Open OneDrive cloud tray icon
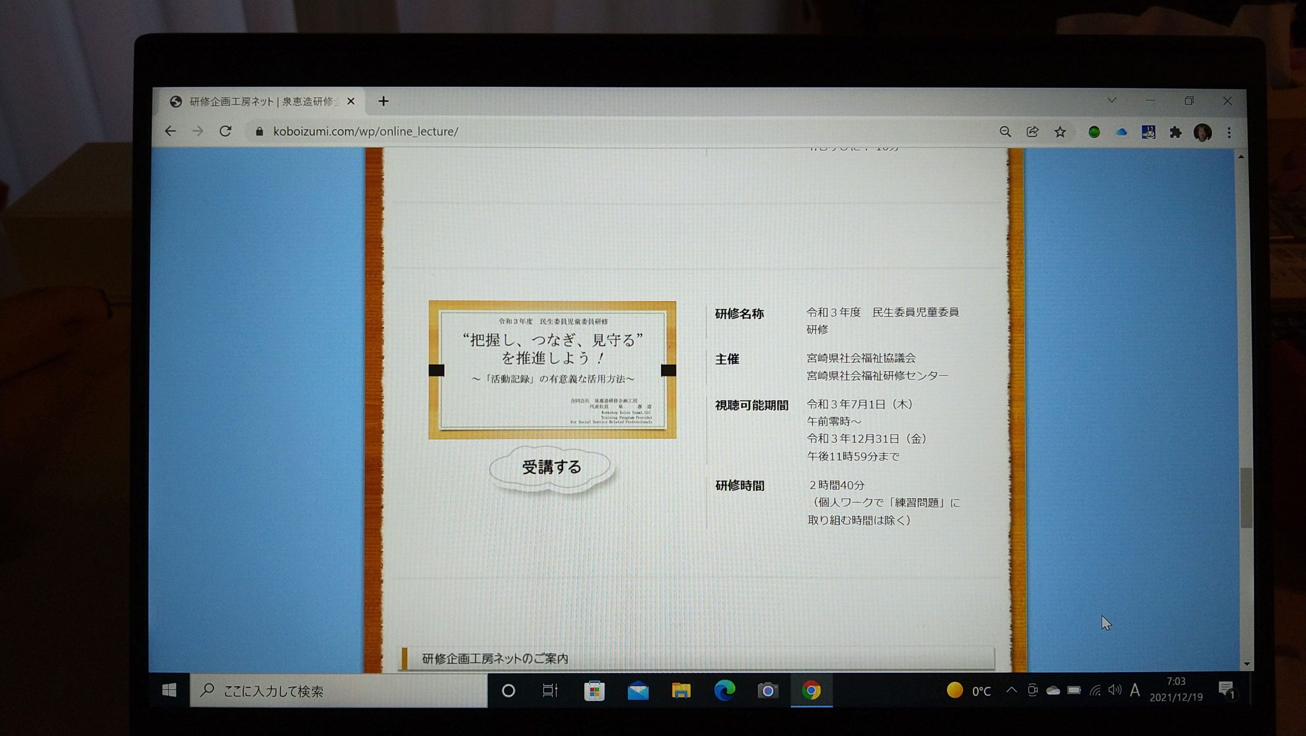 pyautogui.click(x=1053, y=691)
